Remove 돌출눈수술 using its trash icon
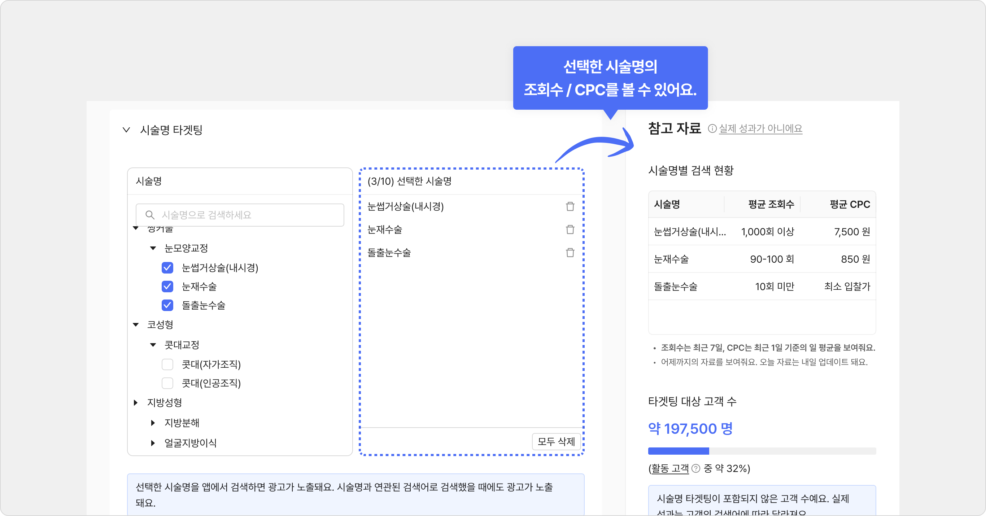The image size is (986, 516). pos(570,253)
